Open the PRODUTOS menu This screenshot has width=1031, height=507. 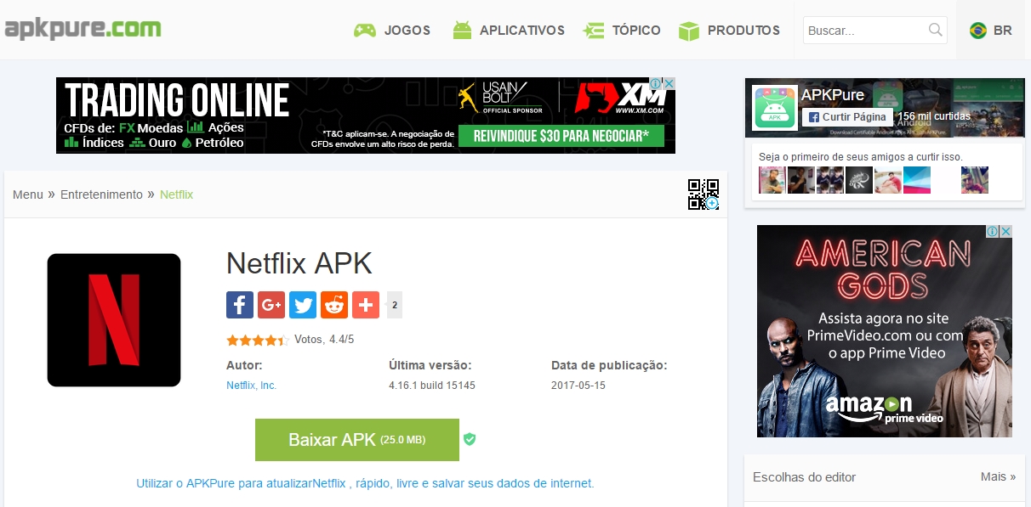(x=729, y=31)
